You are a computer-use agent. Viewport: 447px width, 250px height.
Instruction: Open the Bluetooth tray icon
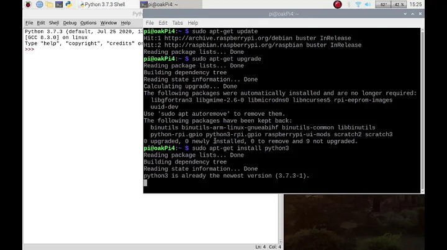pos(348,4)
